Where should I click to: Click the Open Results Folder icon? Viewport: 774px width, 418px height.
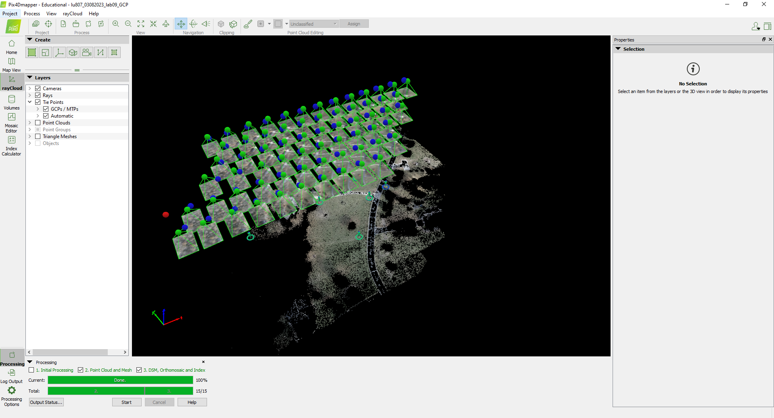76,24
